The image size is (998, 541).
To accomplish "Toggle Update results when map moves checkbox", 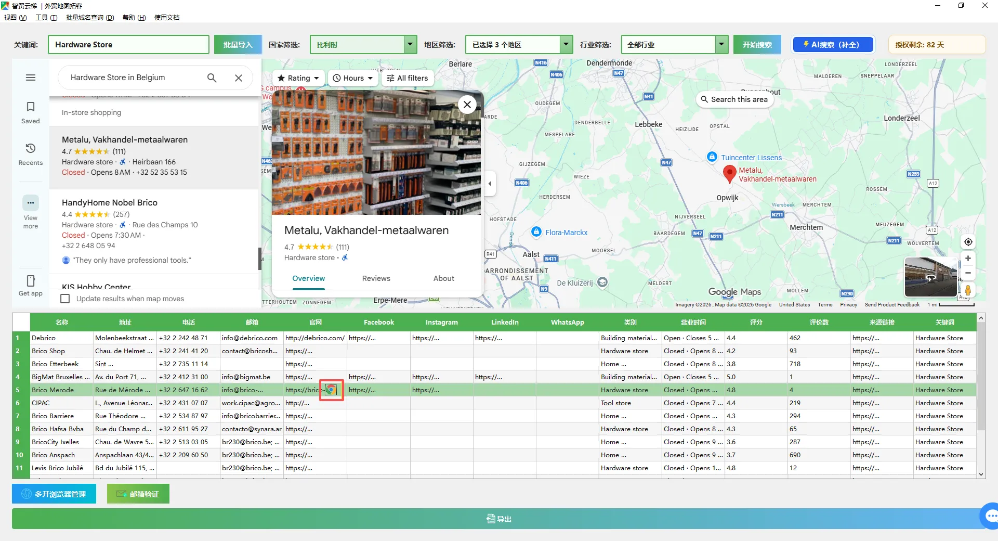I will [x=65, y=299].
